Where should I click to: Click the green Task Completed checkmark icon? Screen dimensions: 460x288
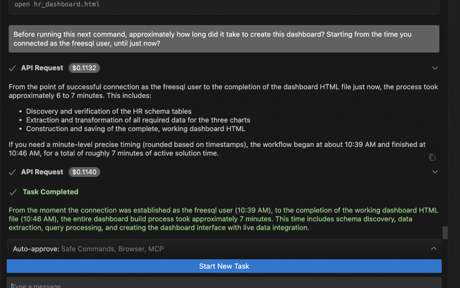[x=13, y=192]
